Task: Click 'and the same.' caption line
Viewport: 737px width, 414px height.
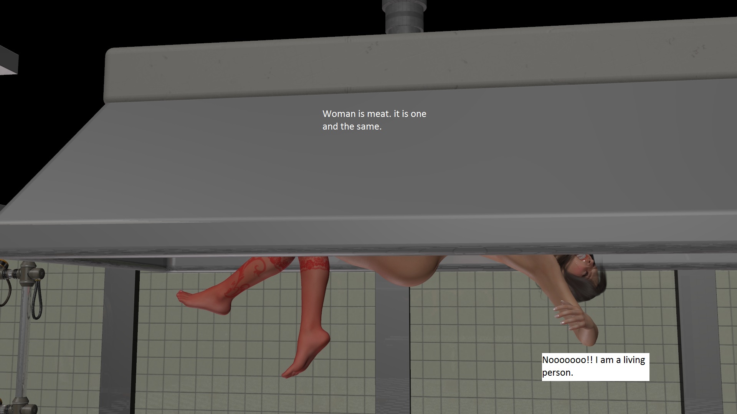Action: pyautogui.click(x=352, y=127)
